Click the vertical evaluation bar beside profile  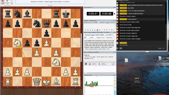[115, 85]
